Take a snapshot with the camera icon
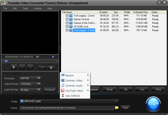 (x=42, y=67)
